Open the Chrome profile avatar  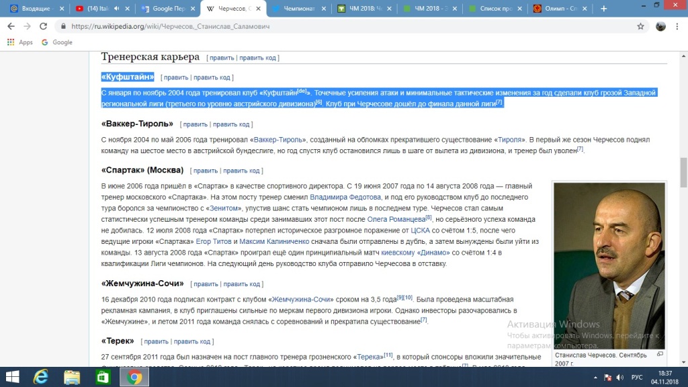point(660,26)
